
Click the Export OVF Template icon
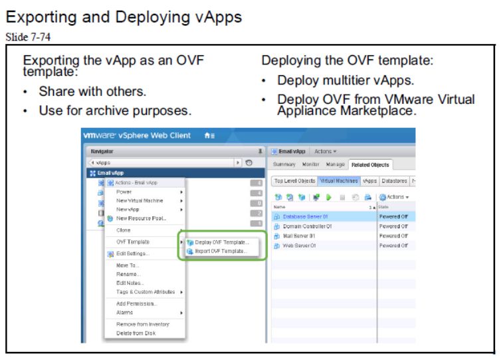(x=190, y=252)
